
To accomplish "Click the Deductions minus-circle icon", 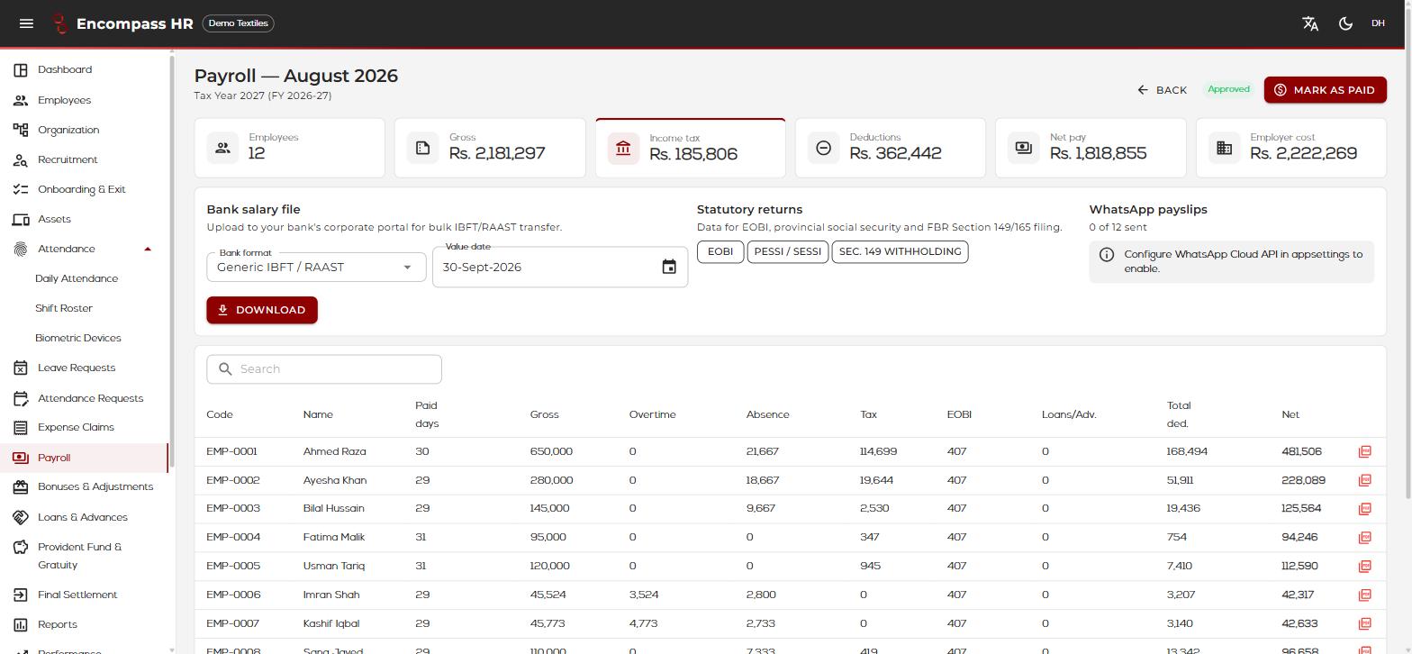I will [823, 148].
